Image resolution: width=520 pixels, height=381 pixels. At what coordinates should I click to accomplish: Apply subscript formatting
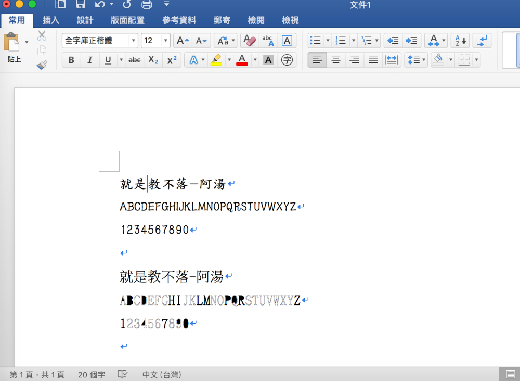click(153, 60)
